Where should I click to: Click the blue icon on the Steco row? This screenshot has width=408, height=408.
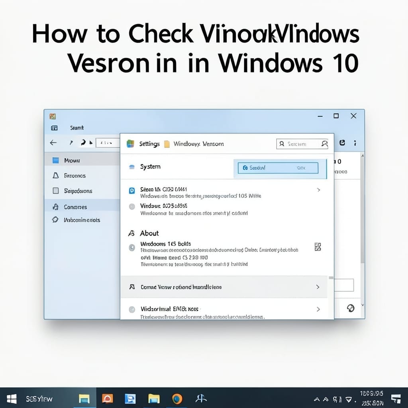click(132, 191)
